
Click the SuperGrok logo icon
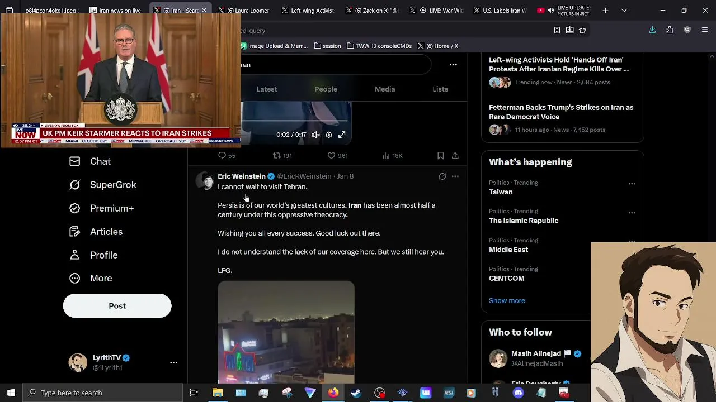click(74, 185)
